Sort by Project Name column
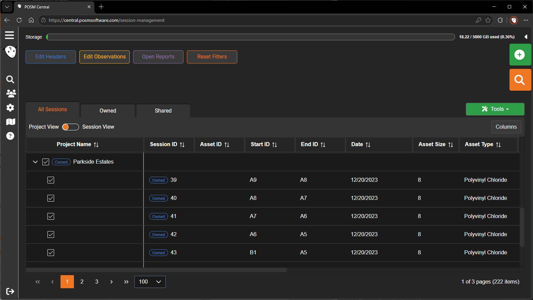 (96, 144)
